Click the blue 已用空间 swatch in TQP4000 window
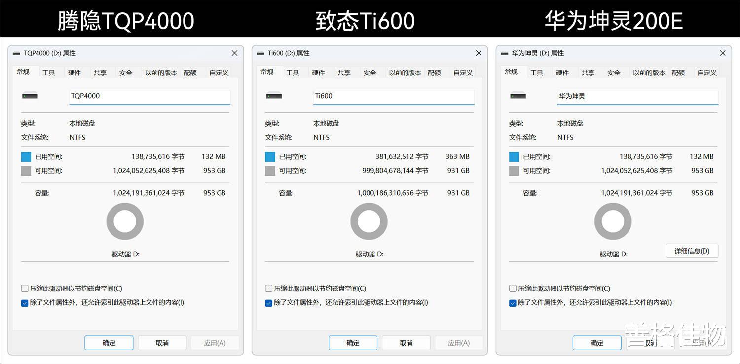 tap(26, 157)
